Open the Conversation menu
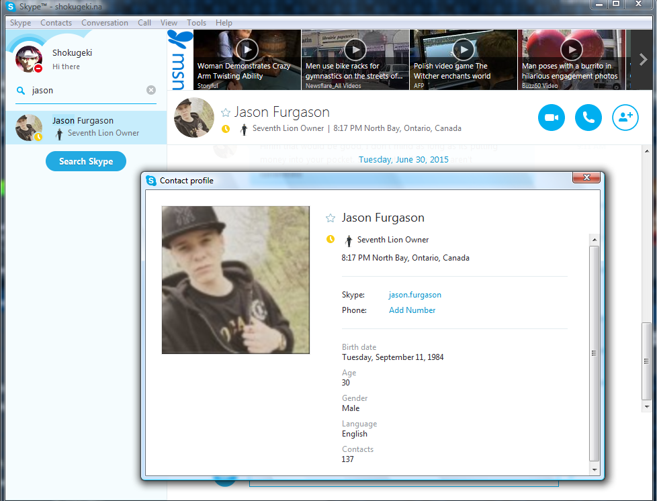The width and height of the screenshot is (657, 501). coord(105,23)
